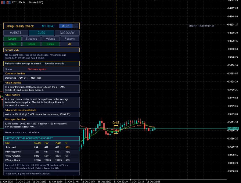This screenshot has height=183, width=241.
Task: Click the 'Why it matters' heading
Action: (13, 95)
